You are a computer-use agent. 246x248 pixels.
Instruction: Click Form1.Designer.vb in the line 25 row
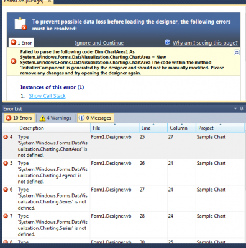(x=111, y=137)
